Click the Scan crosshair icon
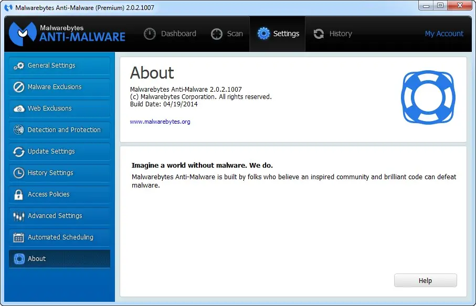The width and height of the screenshot is (476, 306). pos(216,34)
